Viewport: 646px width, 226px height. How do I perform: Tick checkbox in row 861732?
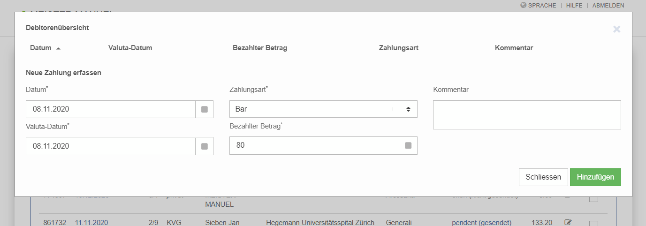tap(593, 223)
